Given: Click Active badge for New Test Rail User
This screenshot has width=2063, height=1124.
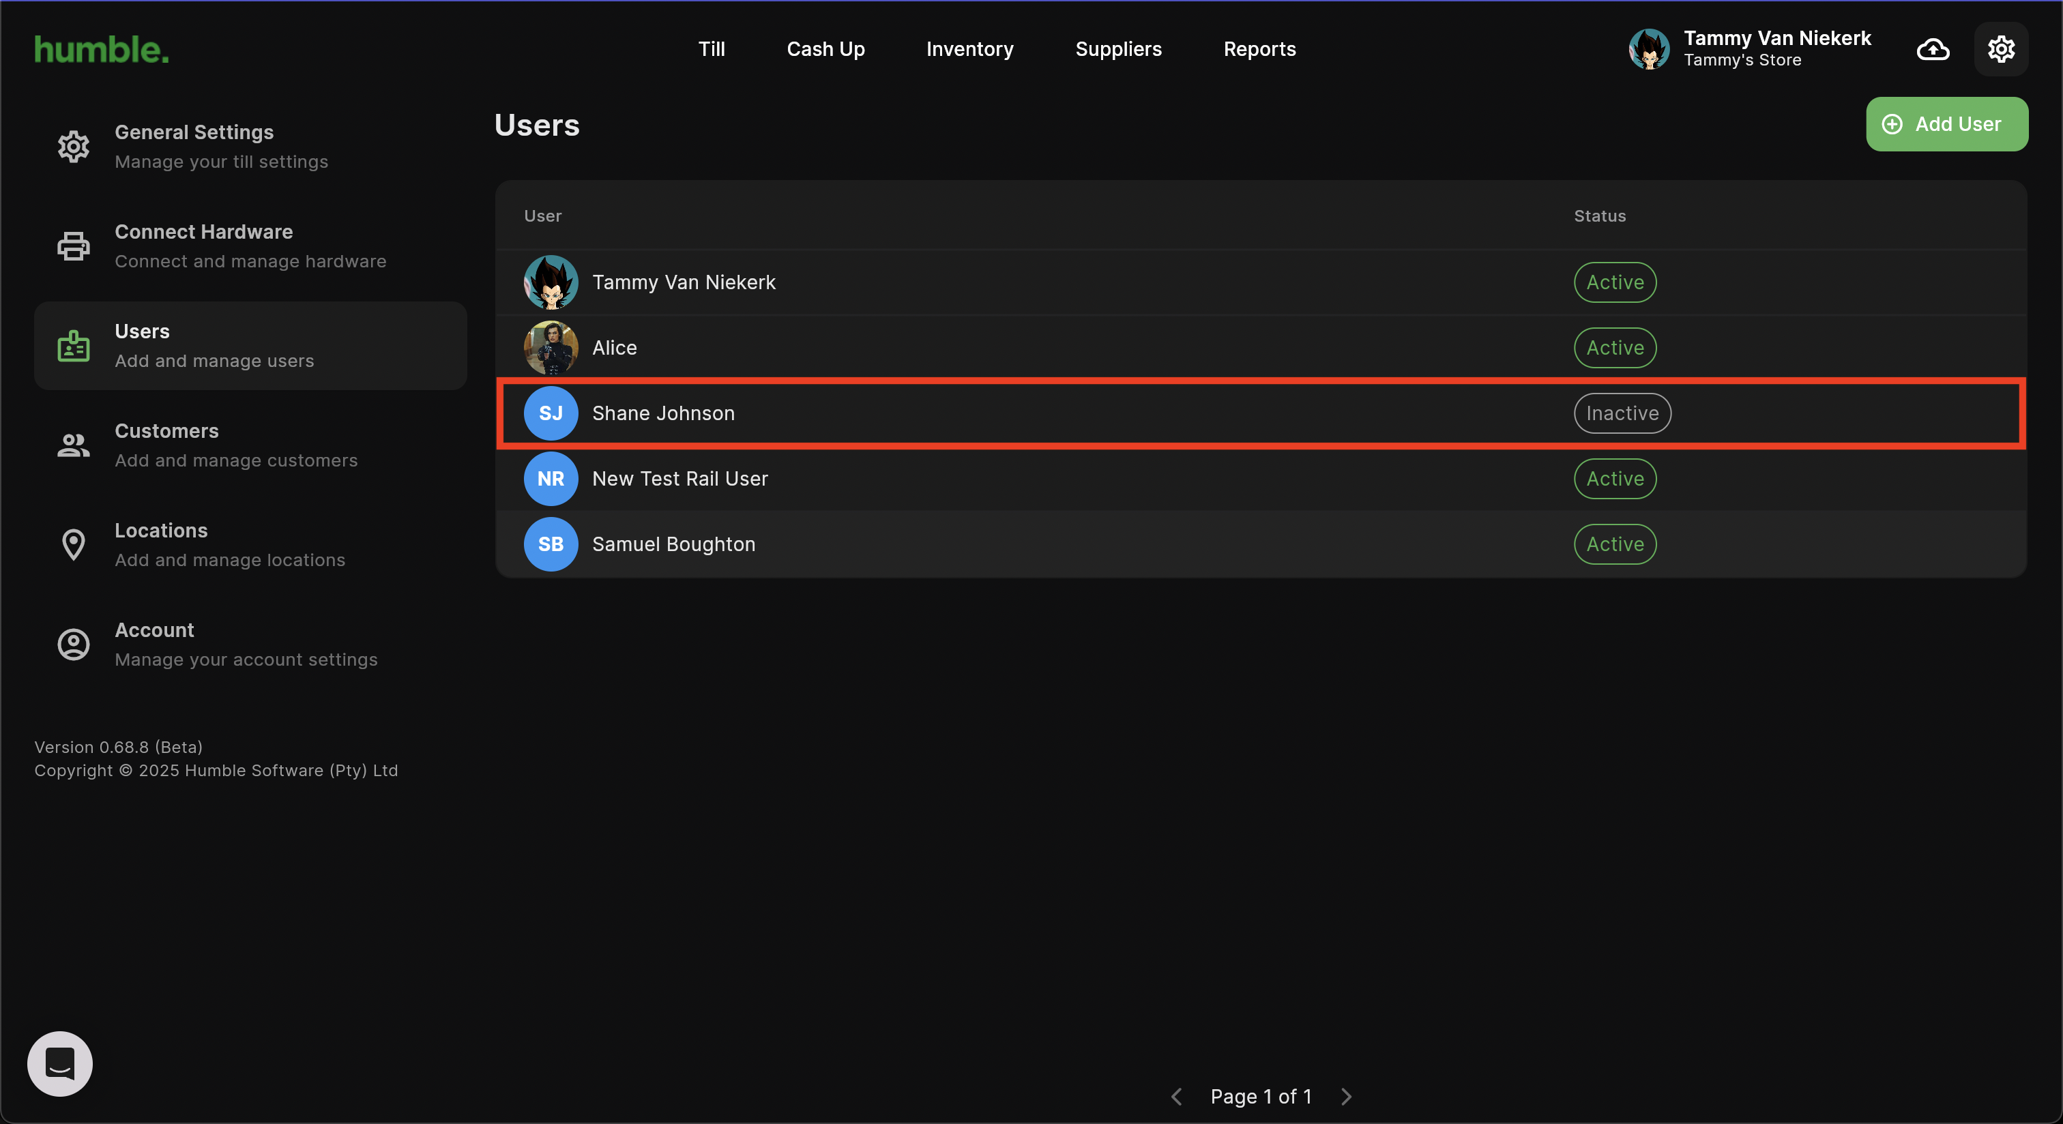Looking at the screenshot, I should tap(1615, 479).
